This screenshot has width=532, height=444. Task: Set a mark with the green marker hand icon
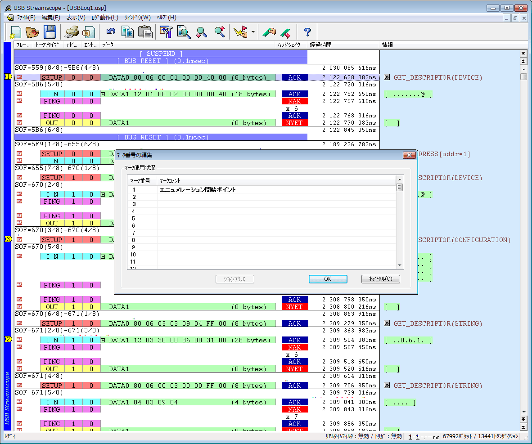click(269, 32)
